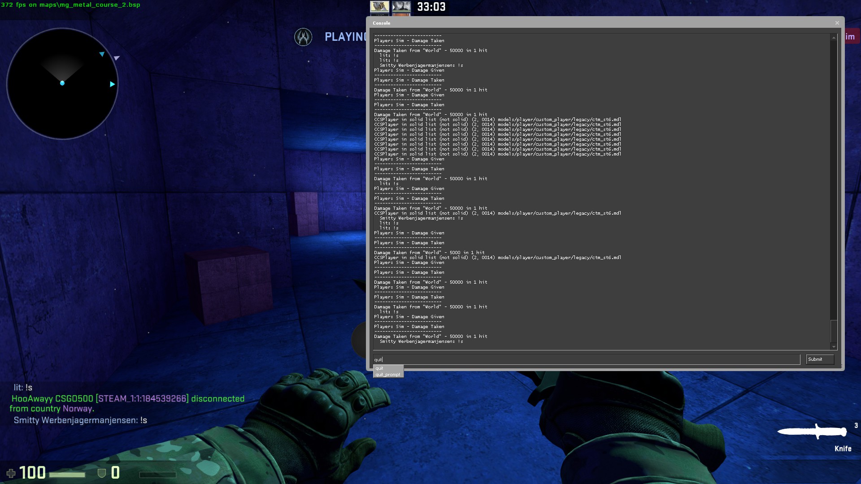Click console scrollbar up arrow

(x=834, y=38)
